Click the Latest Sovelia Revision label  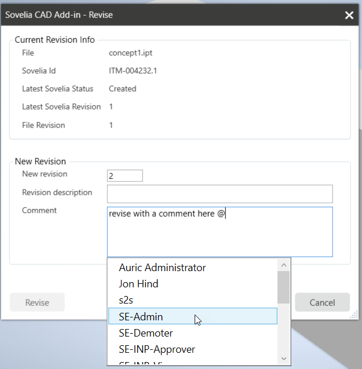pyautogui.click(x=61, y=107)
